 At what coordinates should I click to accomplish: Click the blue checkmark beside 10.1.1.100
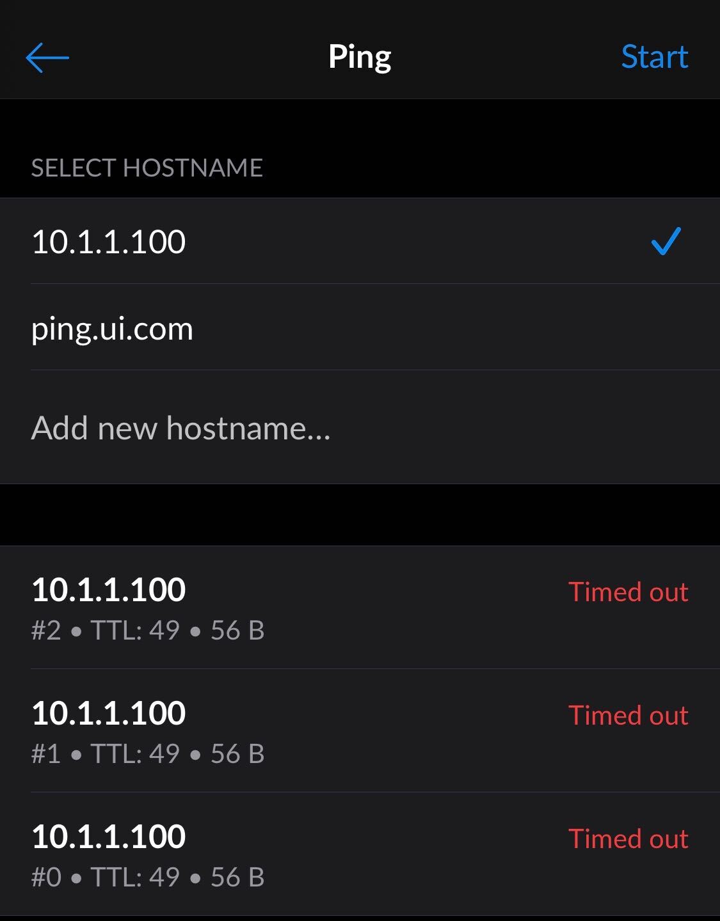point(666,242)
